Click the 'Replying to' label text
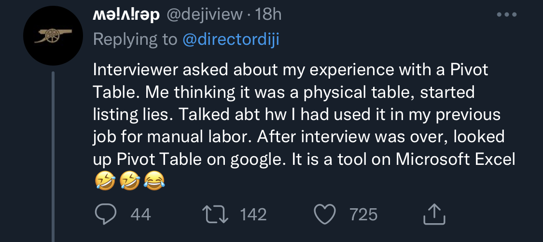543x242 pixels. (135, 40)
